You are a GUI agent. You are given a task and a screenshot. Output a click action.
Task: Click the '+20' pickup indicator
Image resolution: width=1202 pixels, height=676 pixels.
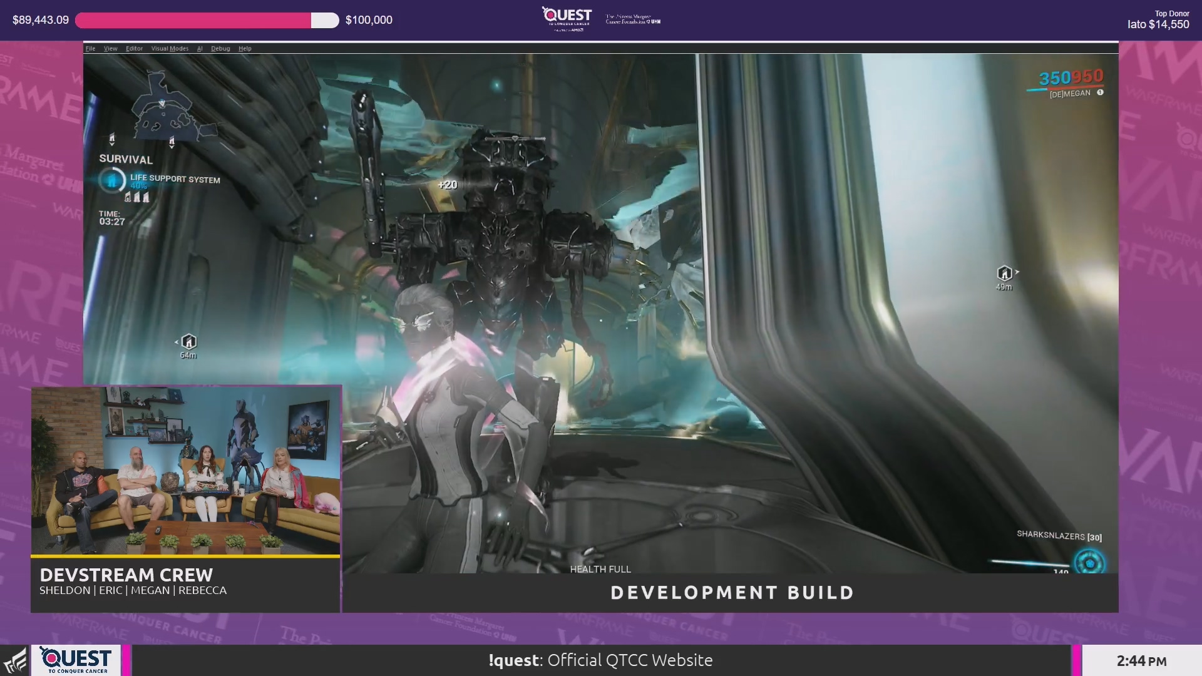[x=448, y=185]
